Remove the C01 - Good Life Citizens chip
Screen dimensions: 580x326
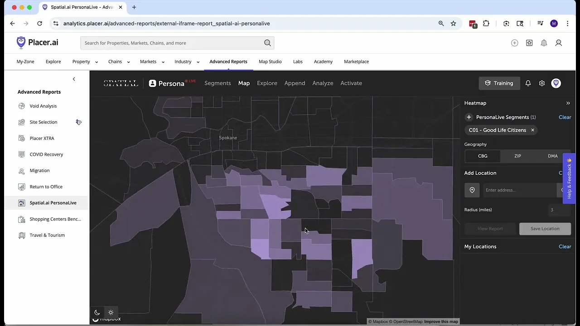coord(532,130)
